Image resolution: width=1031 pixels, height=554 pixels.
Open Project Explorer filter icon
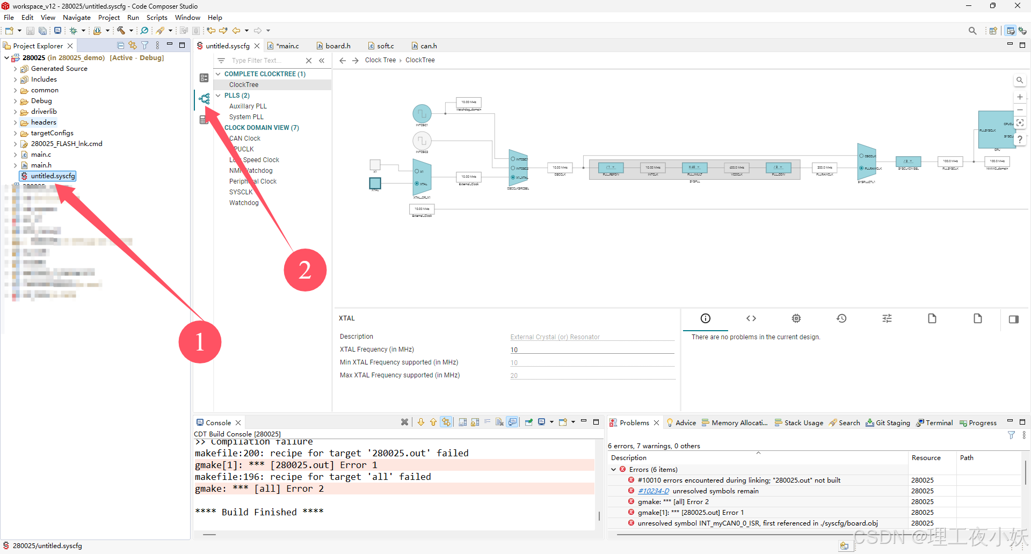coord(145,46)
